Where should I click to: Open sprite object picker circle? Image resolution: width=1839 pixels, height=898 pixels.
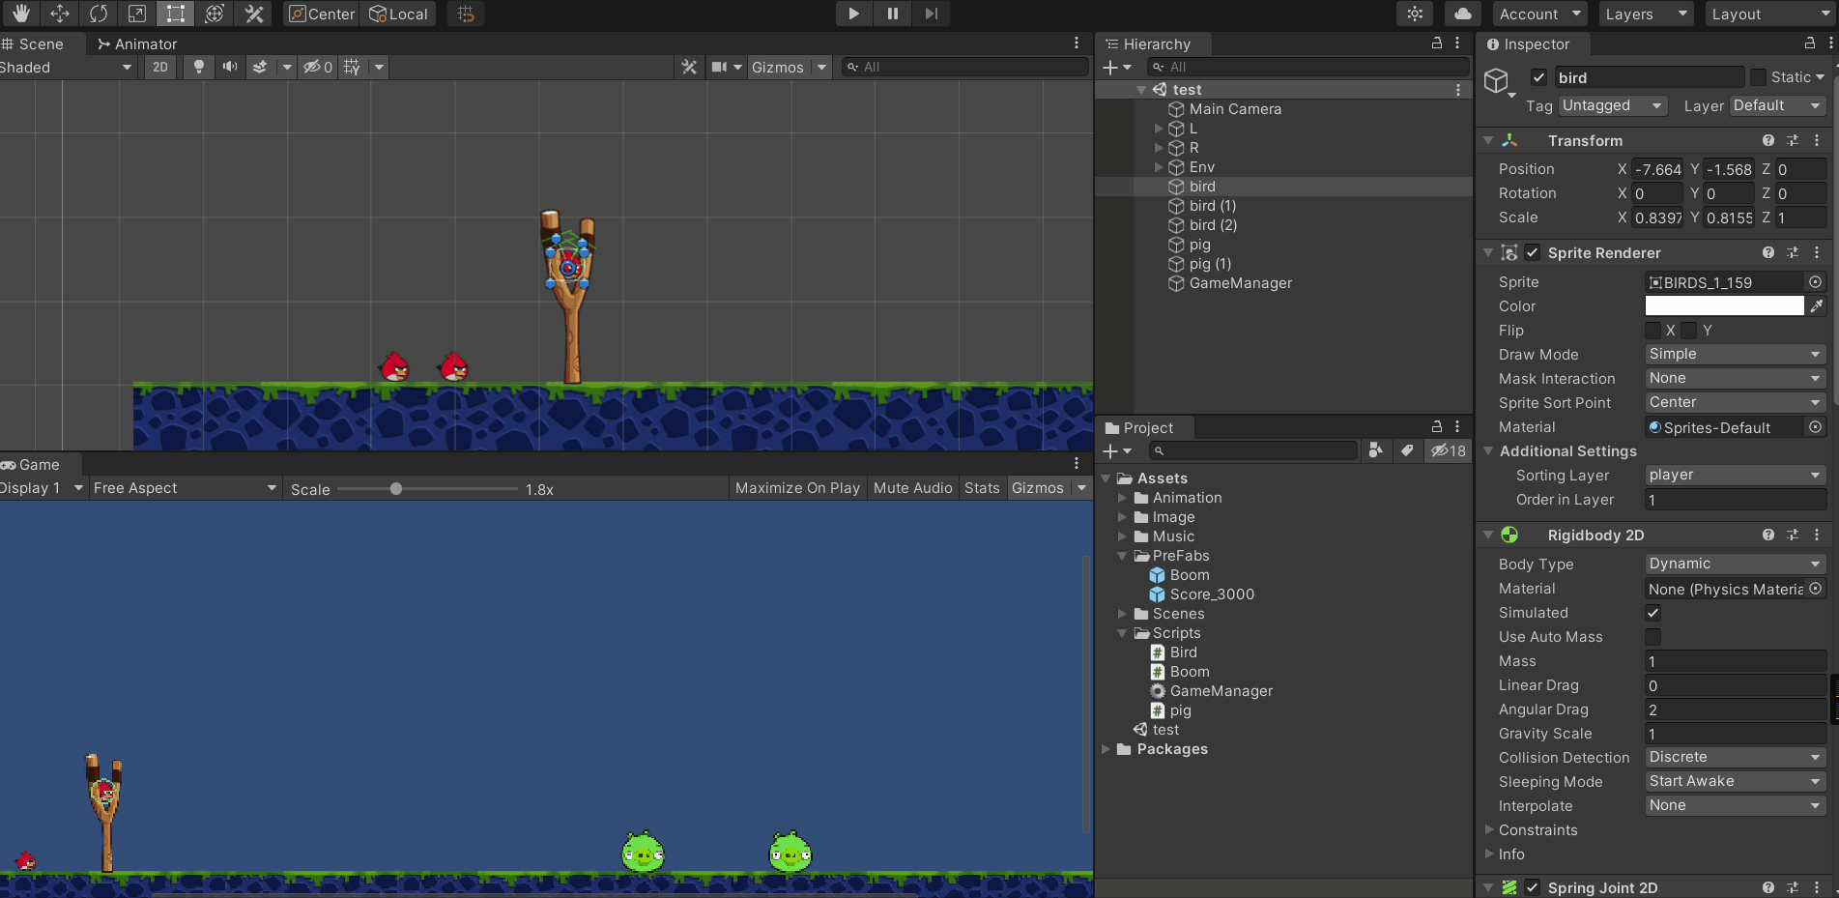click(x=1815, y=282)
